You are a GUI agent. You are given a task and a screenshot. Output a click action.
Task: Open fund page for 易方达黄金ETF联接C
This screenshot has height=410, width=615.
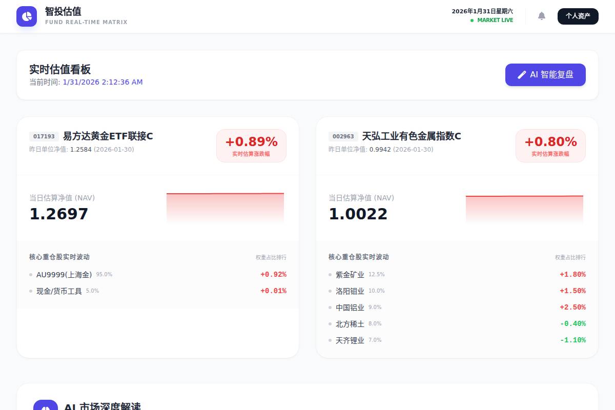point(107,136)
